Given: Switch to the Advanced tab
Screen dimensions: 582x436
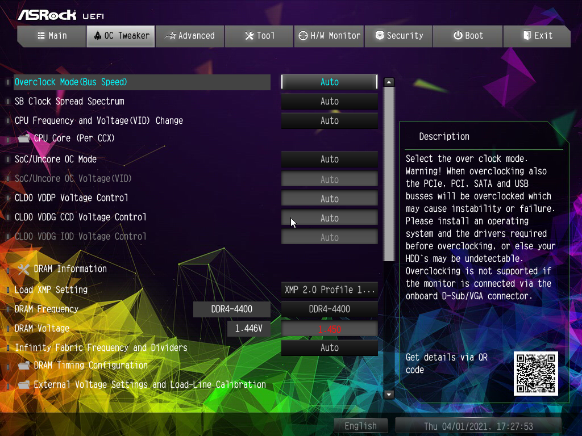Looking at the screenshot, I should [x=190, y=36].
